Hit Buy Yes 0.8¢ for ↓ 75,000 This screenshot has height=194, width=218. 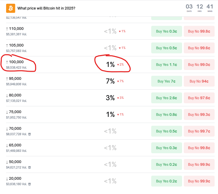point(166,114)
